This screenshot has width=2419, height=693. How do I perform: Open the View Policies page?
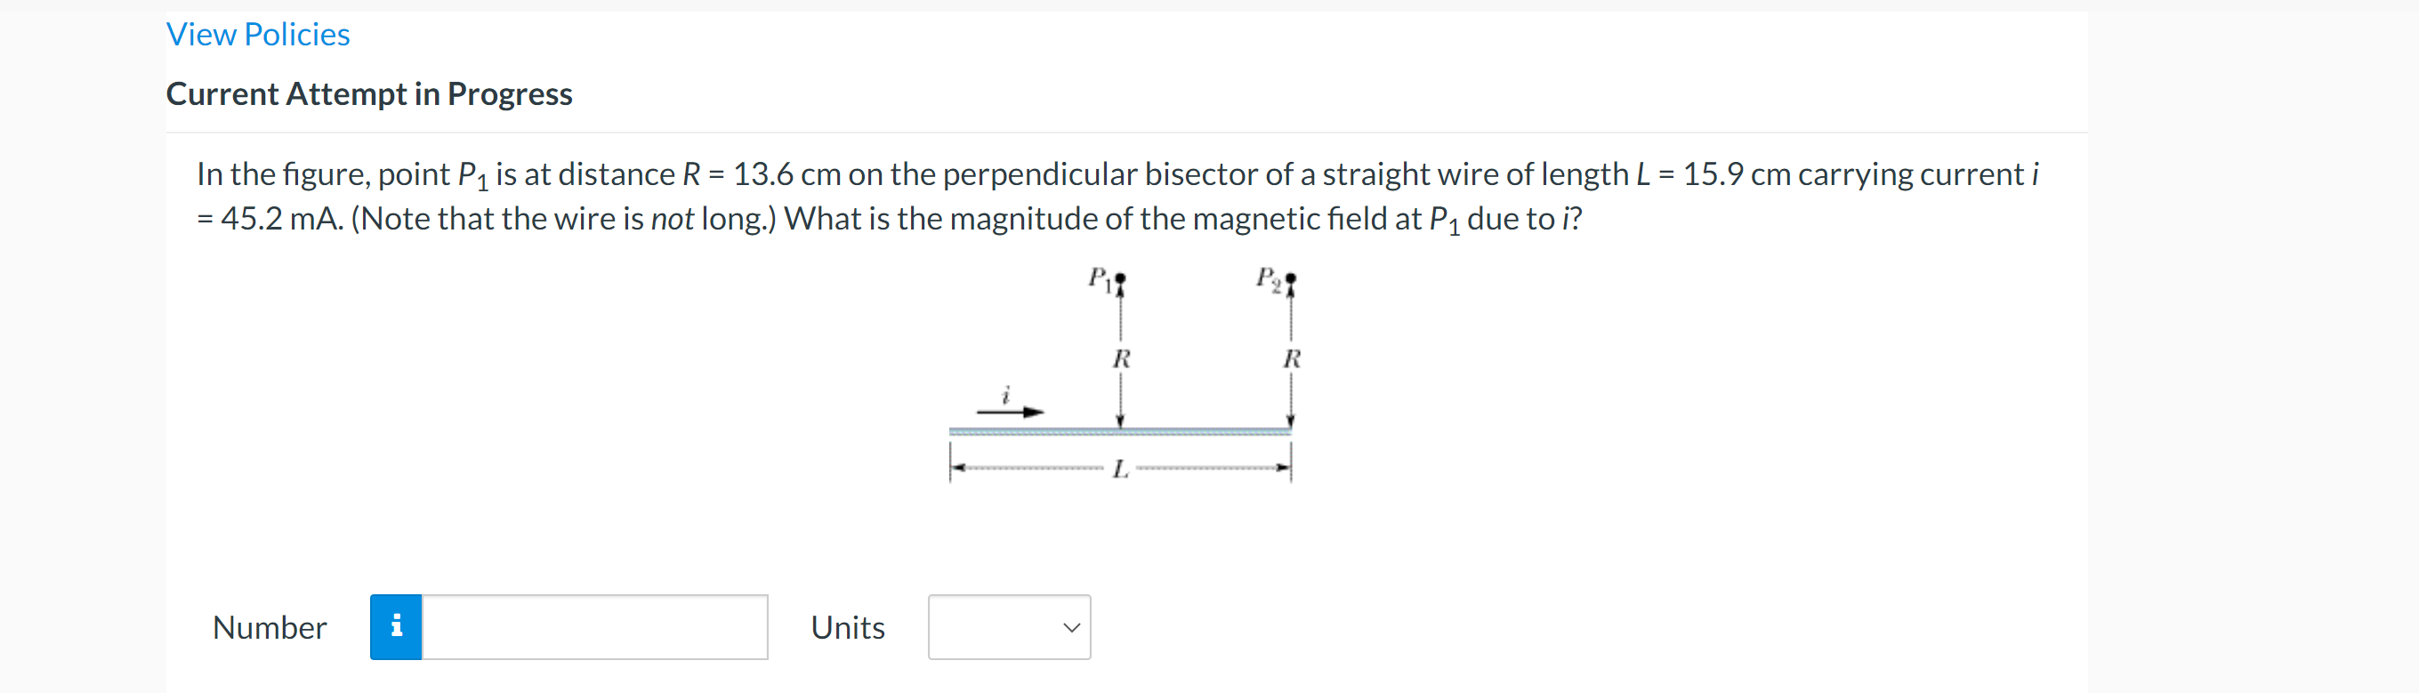coord(257,34)
